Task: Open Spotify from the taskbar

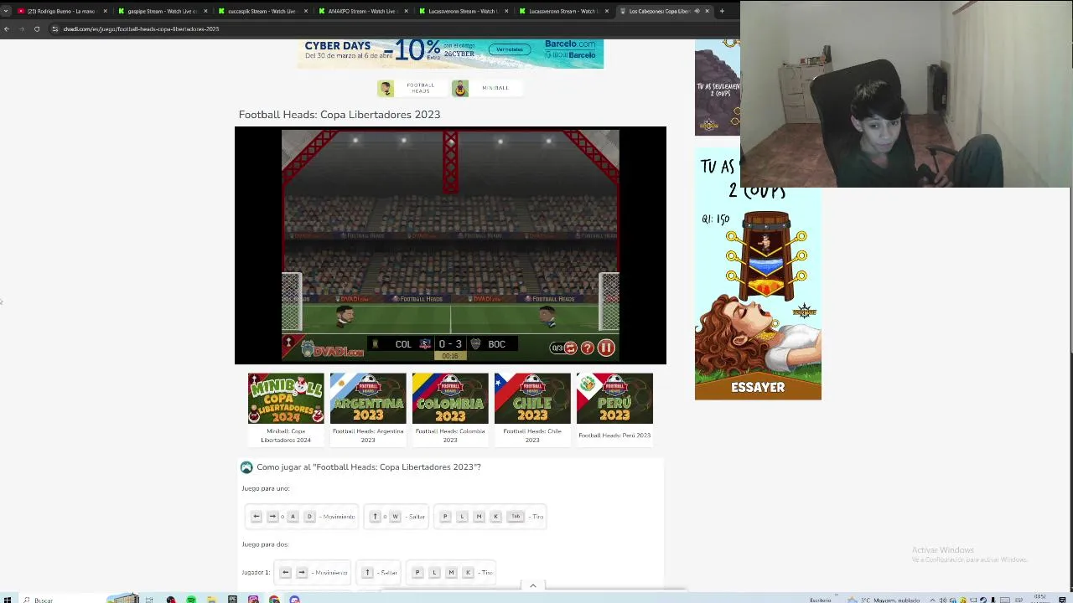Action: click(191, 599)
